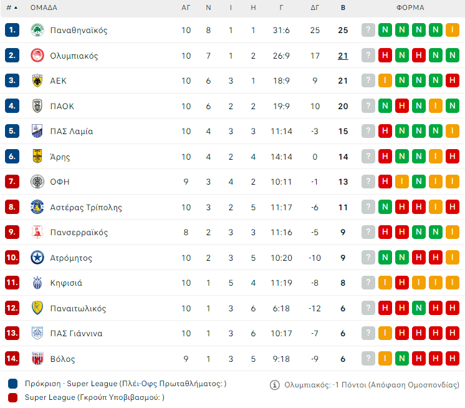Click the Άρης yellow crest icon
The image size is (465, 408).
click(x=37, y=157)
